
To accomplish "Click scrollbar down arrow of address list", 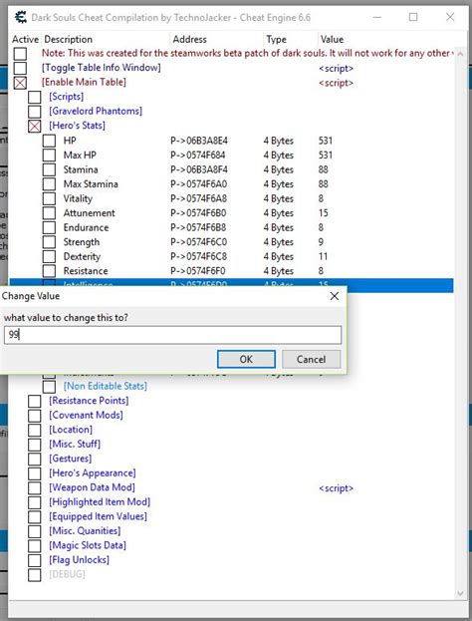I will point(460,593).
